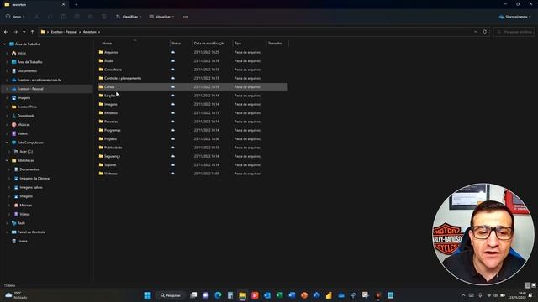The height and width of the screenshot is (302, 538).
Task: Open recent locations chevron next to navigation arrows
Action: (x=24, y=32)
